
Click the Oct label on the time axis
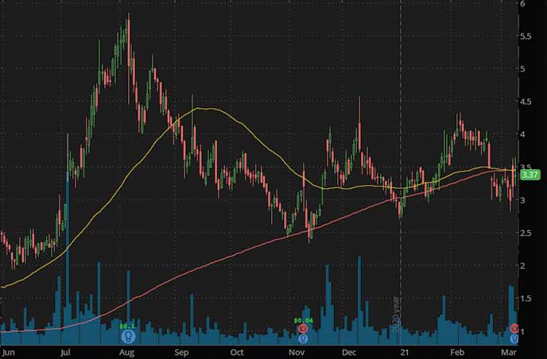point(237,353)
